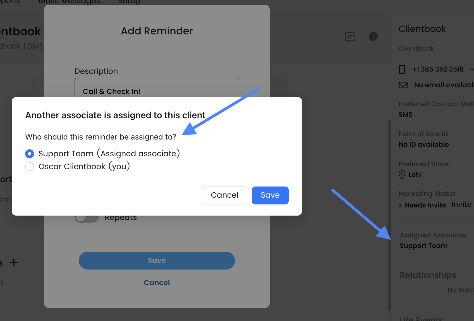Click the location pin icon beside Lehi
Image resolution: width=474 pixels, height=321 pixels.
[402, 175]
